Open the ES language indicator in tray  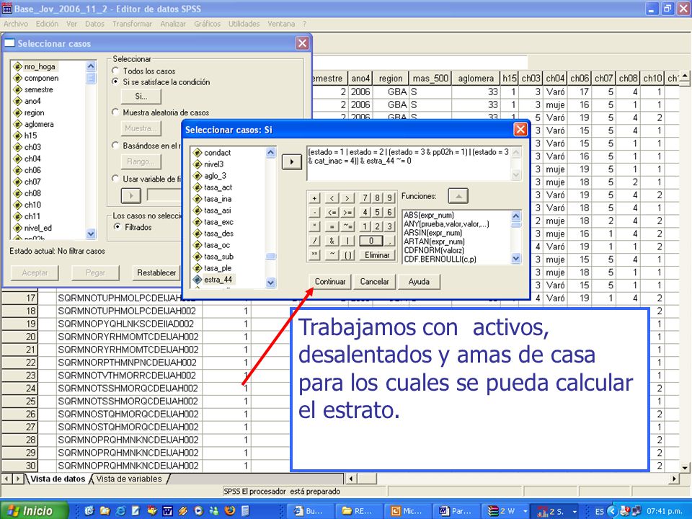tap(599, 511)
